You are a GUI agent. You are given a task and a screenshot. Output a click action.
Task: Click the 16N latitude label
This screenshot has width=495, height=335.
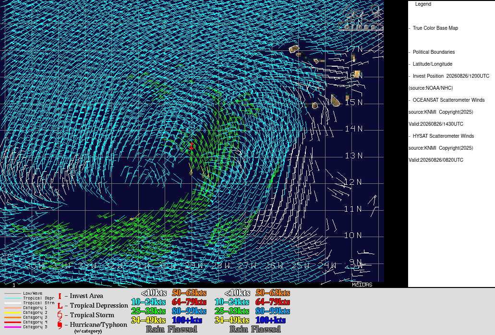pyautogui.click(x=354, y=76)
